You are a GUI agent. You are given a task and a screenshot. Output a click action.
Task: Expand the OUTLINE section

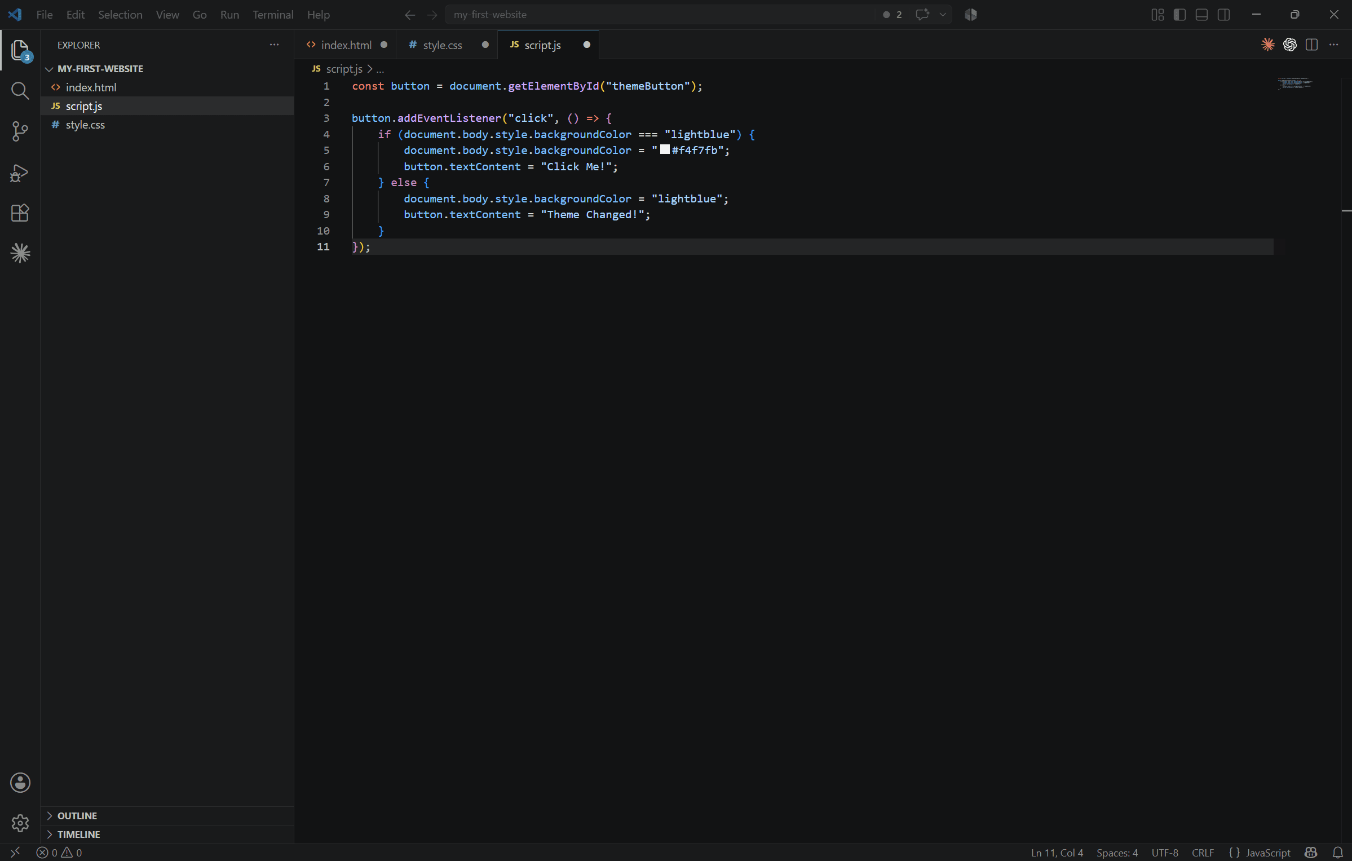coord(167,816)
